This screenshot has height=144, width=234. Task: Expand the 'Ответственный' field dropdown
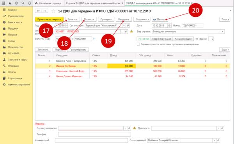(214, 140)
